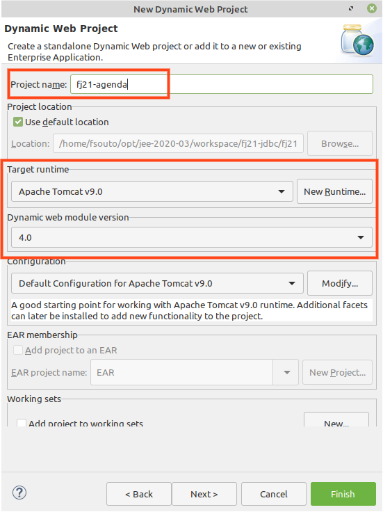The height and width of the screenshot is (512, 383).
Task: Cancel the project creation wizard
Action: click(274, 494)
